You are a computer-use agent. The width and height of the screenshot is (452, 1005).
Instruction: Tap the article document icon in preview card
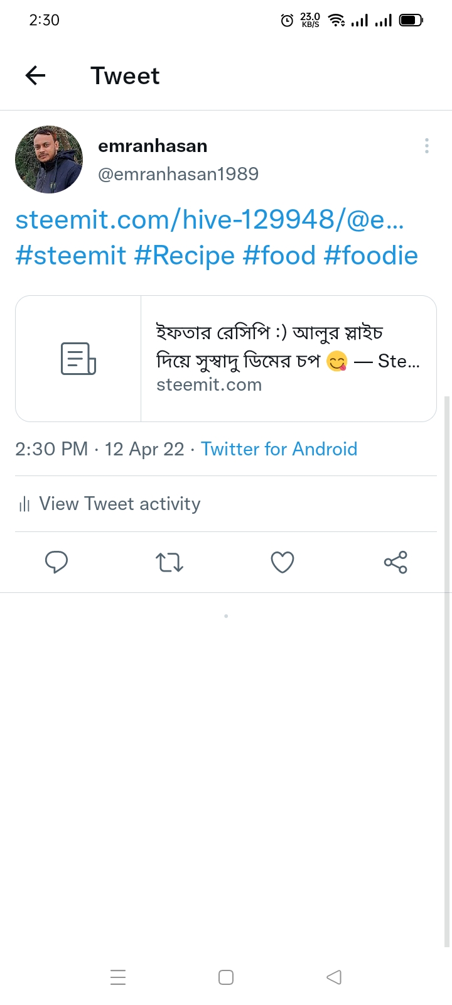[78, 359]
